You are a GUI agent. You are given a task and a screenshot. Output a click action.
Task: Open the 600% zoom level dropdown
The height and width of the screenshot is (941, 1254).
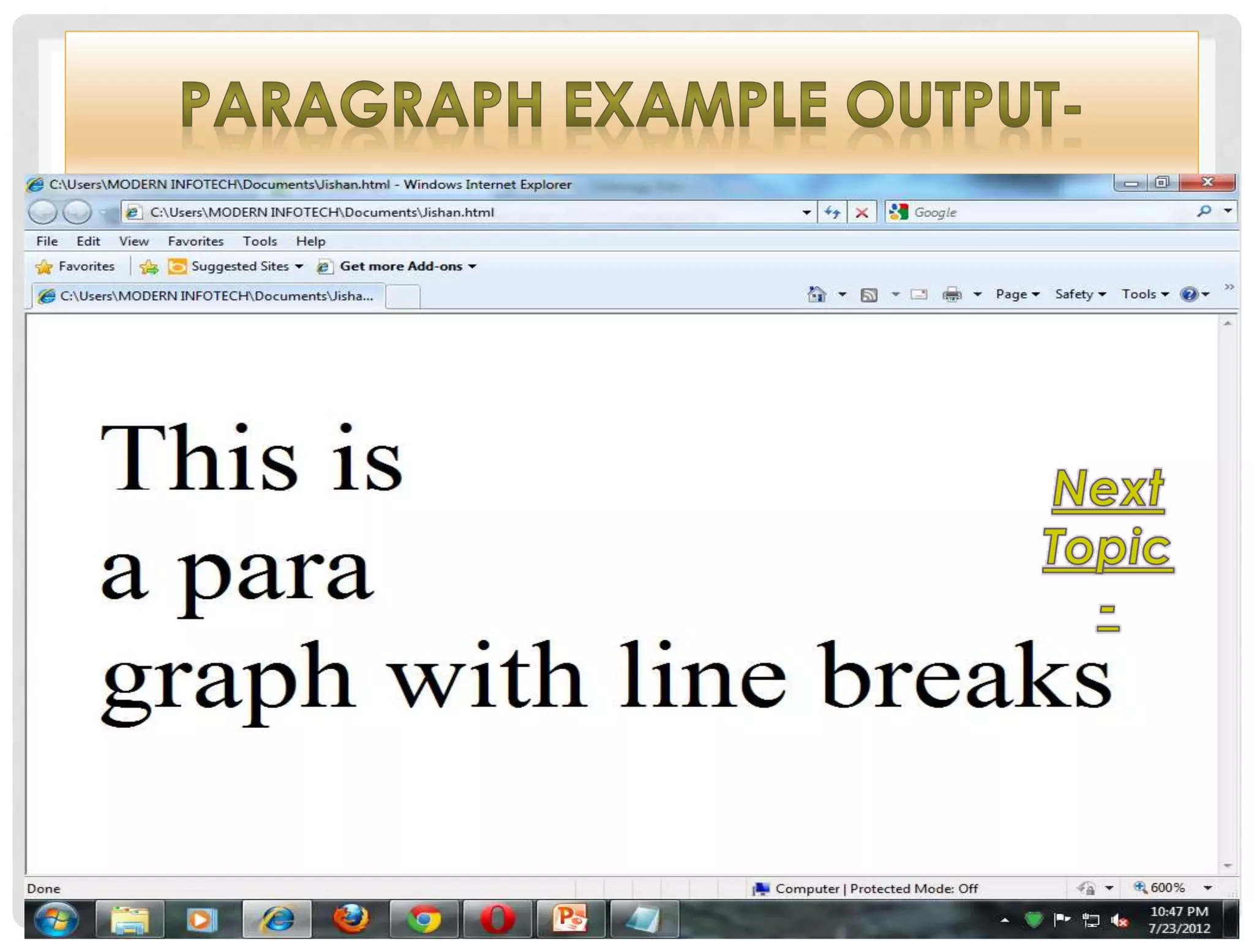coord(1207,888)
